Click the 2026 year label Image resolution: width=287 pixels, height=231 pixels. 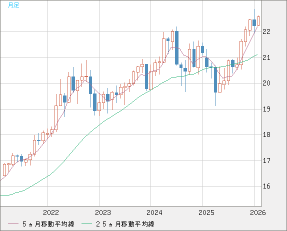257,212
